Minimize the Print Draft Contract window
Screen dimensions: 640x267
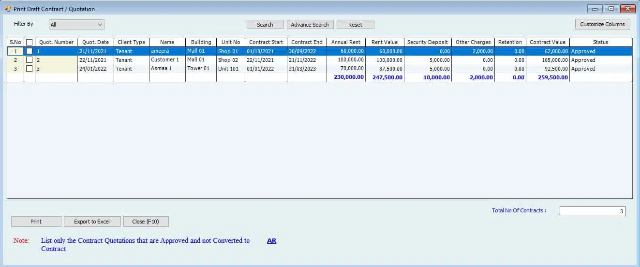point(595,9)
